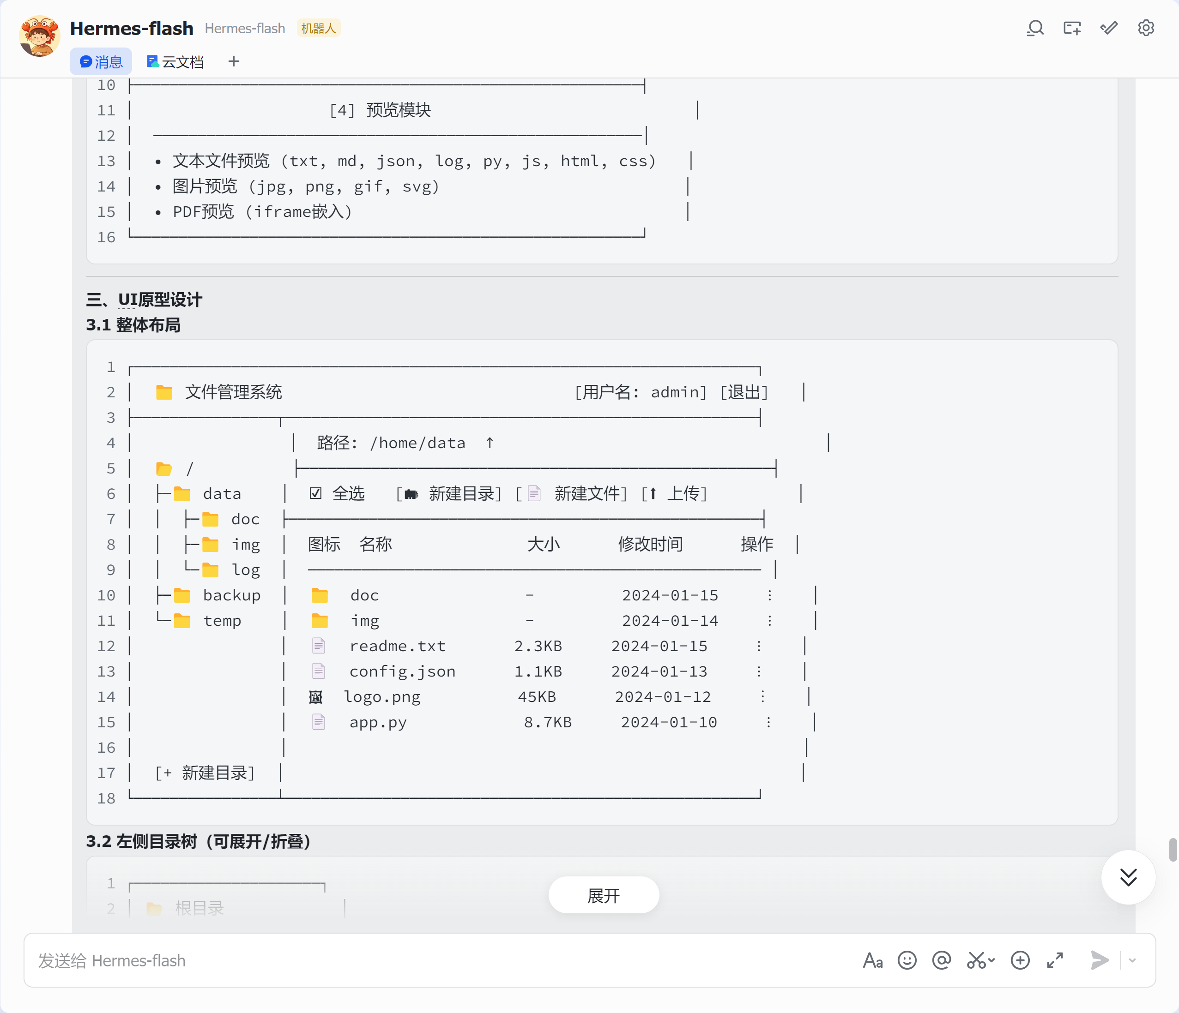Open the emoji picker

tap(907, 960)
